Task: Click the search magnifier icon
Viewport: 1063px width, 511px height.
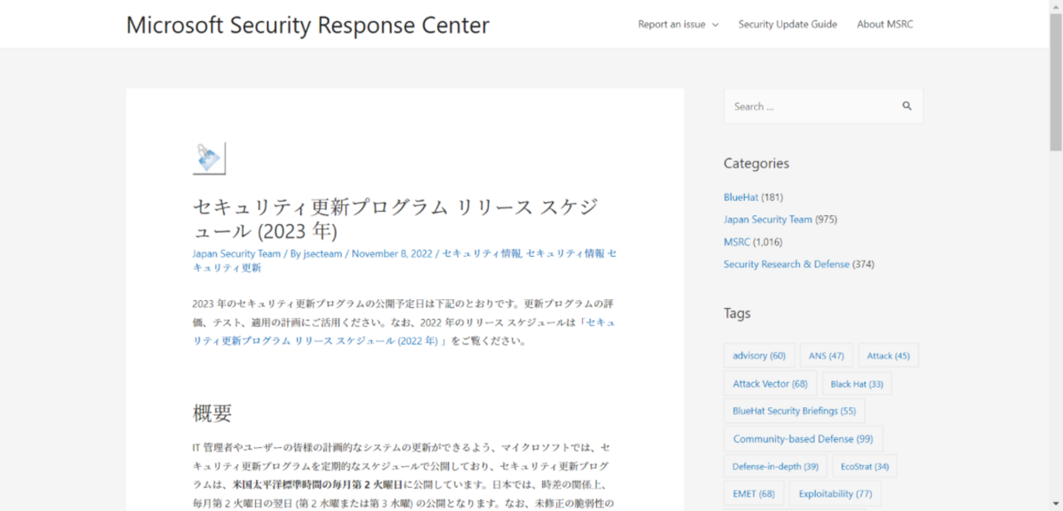Action: click(x=906, y=106)
